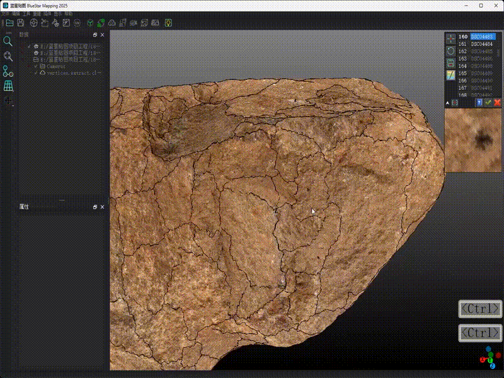Select image row numbered 163
Image resolution: width=504 pixels, height=378 pixels.
[477, 59]
